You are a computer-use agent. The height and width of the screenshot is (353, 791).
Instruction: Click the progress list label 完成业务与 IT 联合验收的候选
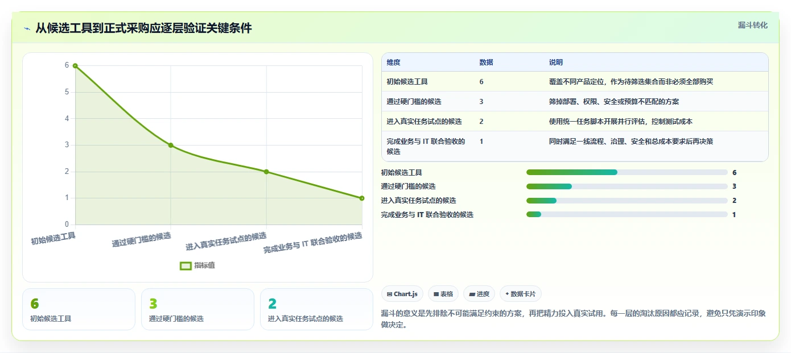point(427,215)
